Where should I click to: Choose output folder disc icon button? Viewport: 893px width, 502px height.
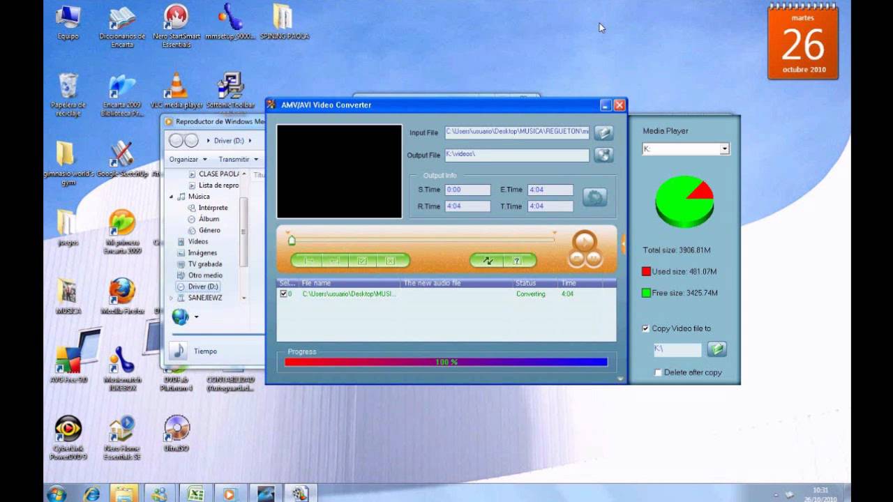[x=603, y=155]
